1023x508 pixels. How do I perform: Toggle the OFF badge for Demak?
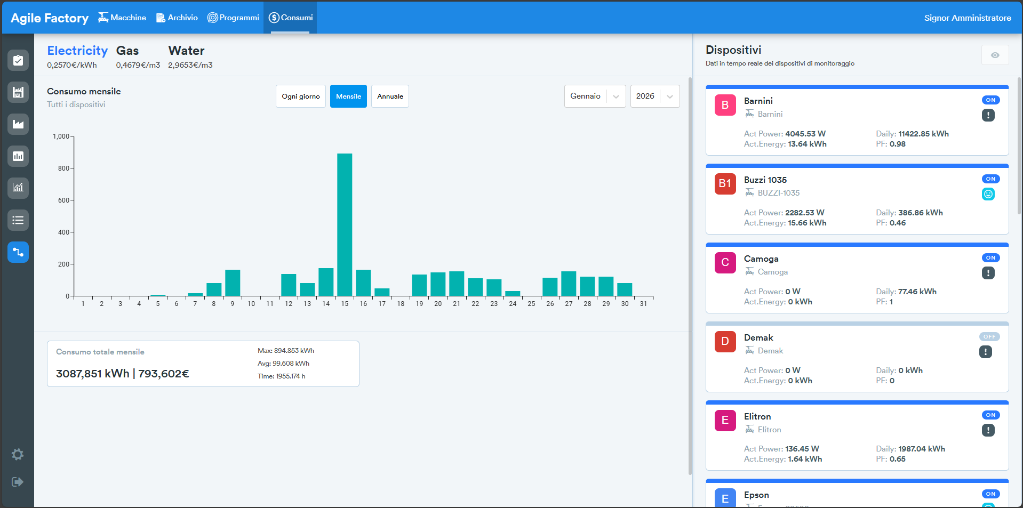click(989, 337)
